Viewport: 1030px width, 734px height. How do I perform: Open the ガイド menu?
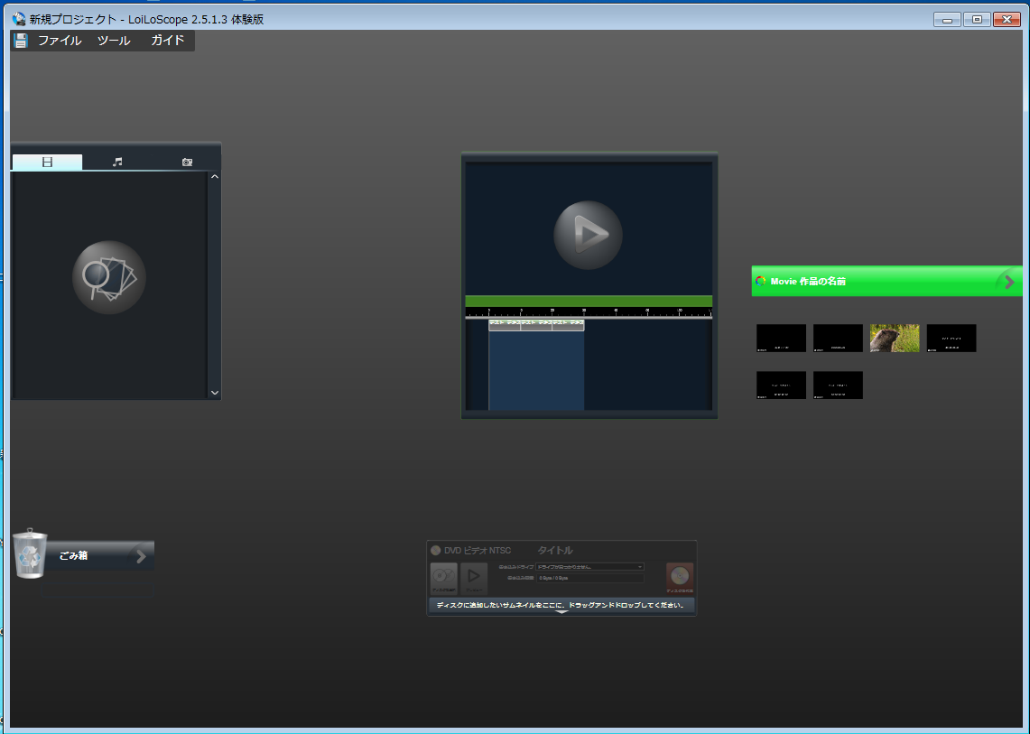[167, 41]
